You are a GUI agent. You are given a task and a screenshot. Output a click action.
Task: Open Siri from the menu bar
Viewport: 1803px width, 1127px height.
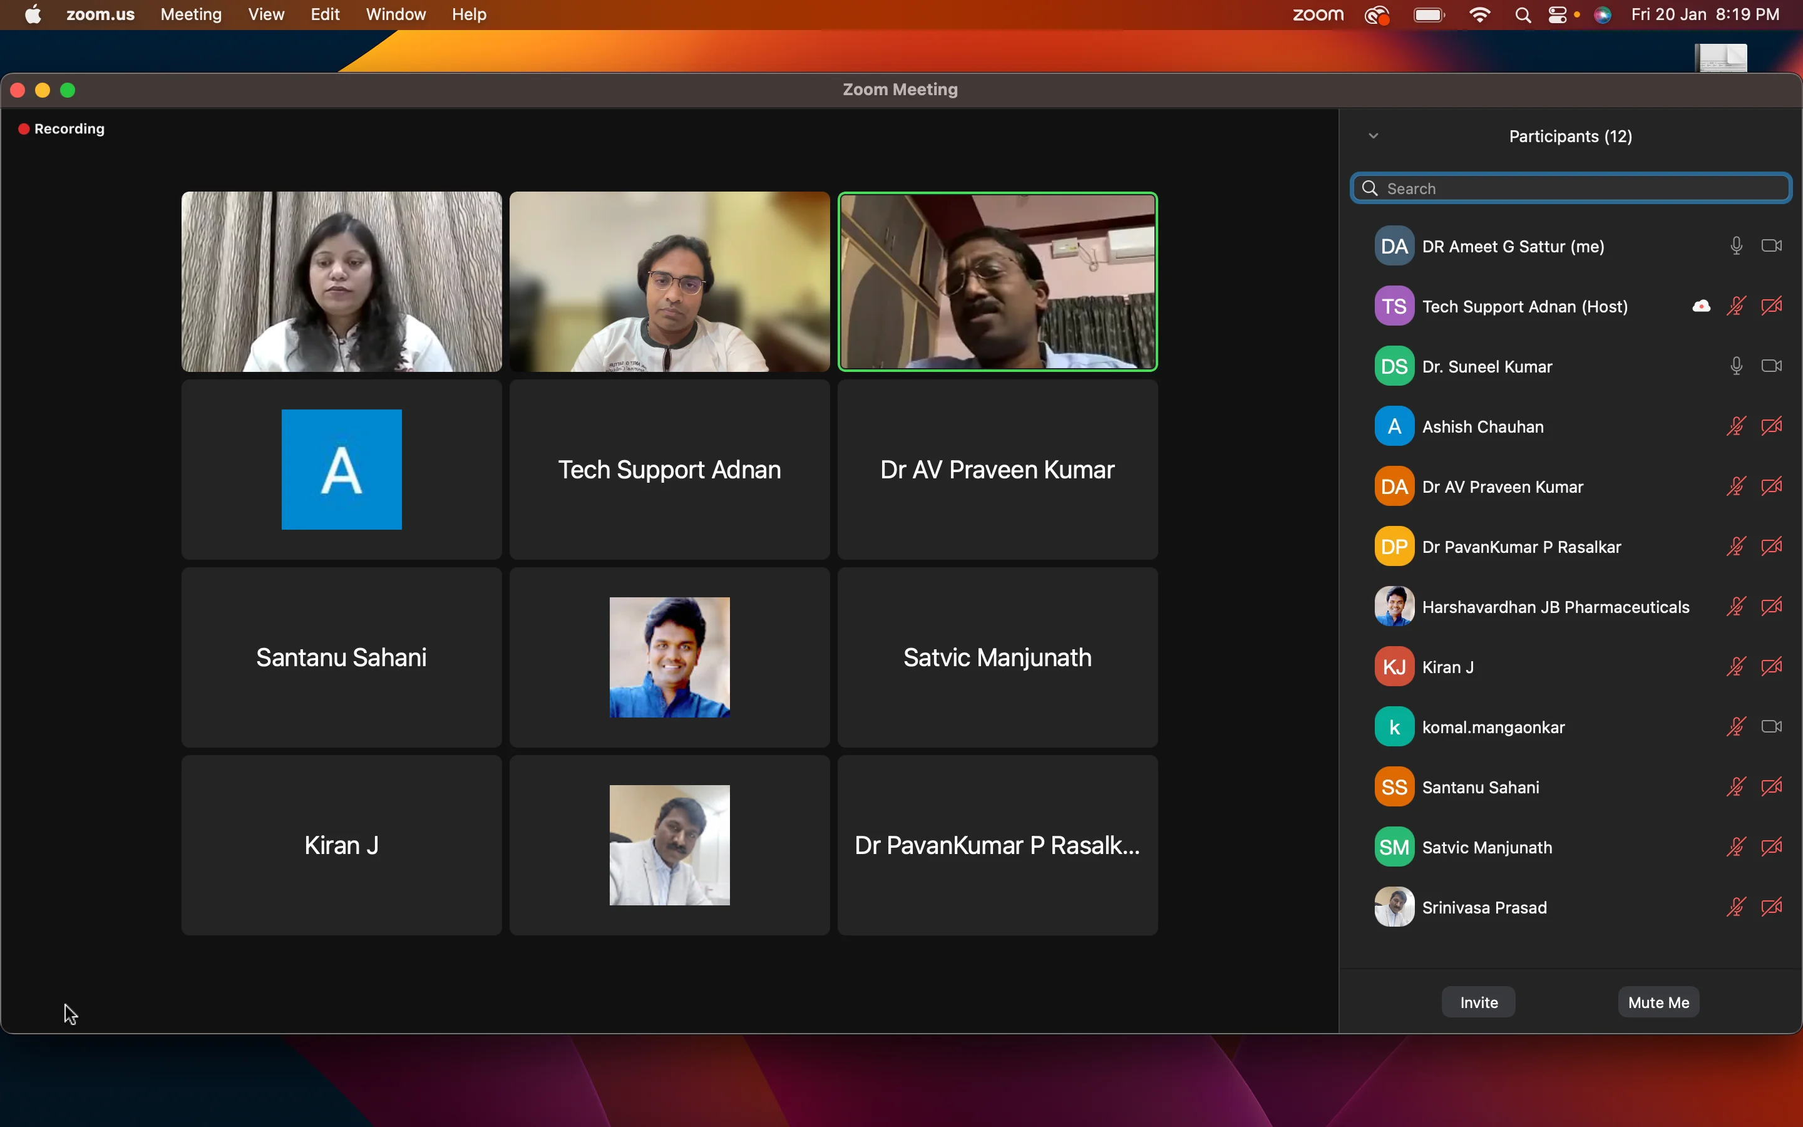1603,15
